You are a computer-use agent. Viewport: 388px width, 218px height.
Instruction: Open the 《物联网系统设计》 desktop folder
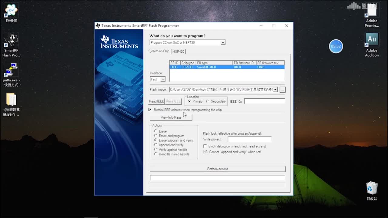click(x=11, y=104)
